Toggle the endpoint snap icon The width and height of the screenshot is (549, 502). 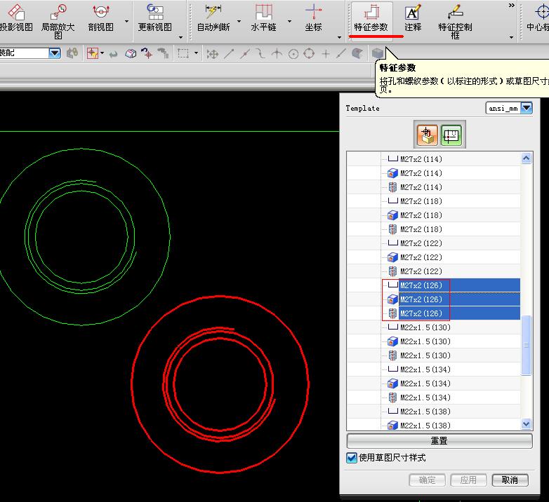(x=229, y=53)
